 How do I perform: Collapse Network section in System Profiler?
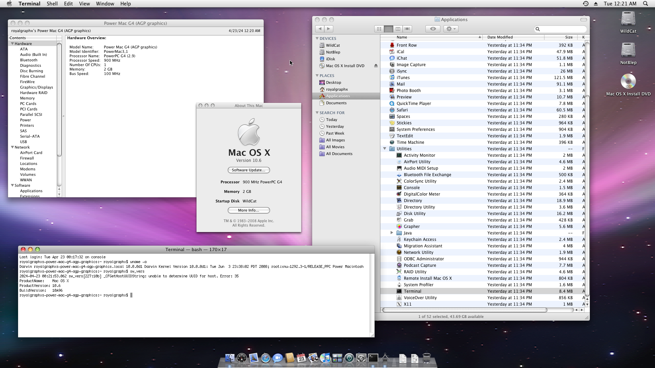point(12,147)
